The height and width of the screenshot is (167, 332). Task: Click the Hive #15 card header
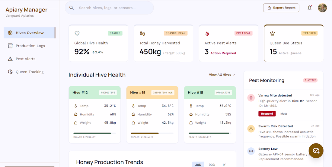pyautogui.click(x=152, y=93)
